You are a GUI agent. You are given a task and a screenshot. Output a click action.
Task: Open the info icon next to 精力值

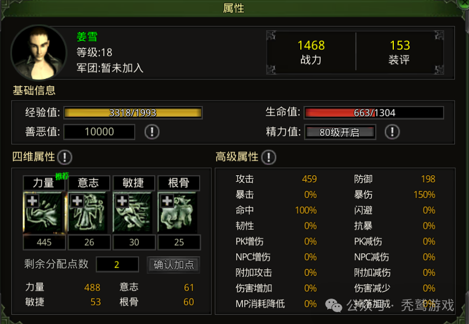392,131
